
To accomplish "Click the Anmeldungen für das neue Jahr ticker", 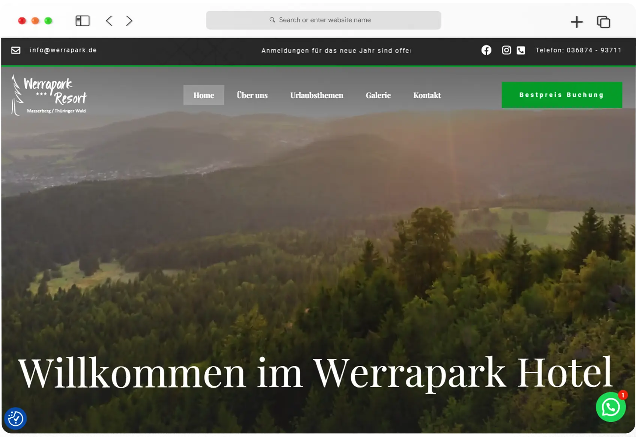I will tap(336, 51).
